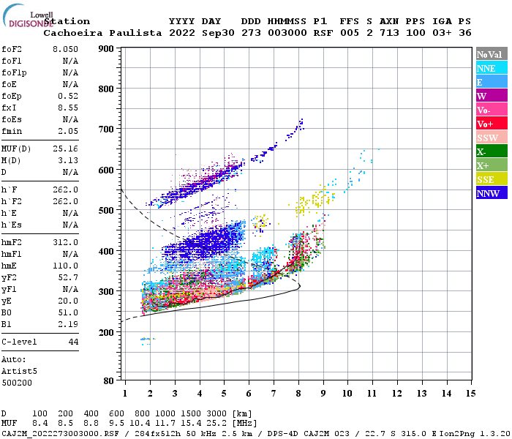Screen dimensions: 512x439
Task: Click MUF value 8.4 in bottom table
Action: click(39, 423)
